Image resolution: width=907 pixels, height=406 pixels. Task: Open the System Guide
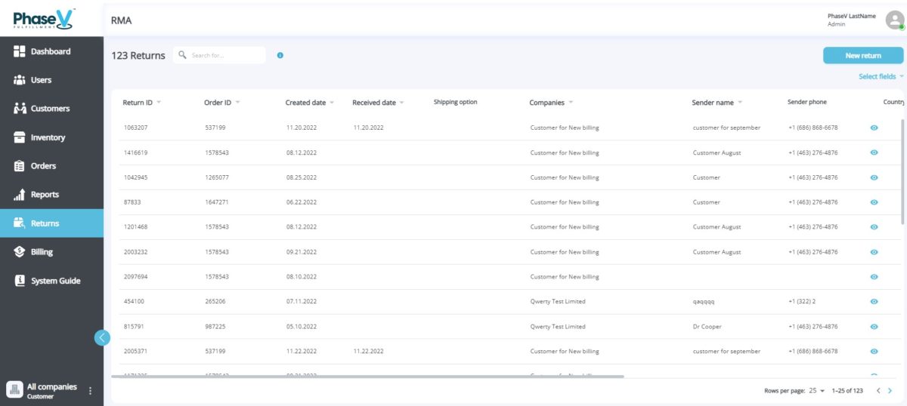click(x=51, y=281)
